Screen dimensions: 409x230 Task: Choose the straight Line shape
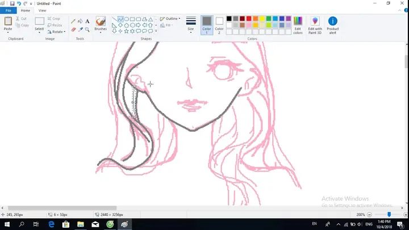point(114,19)
